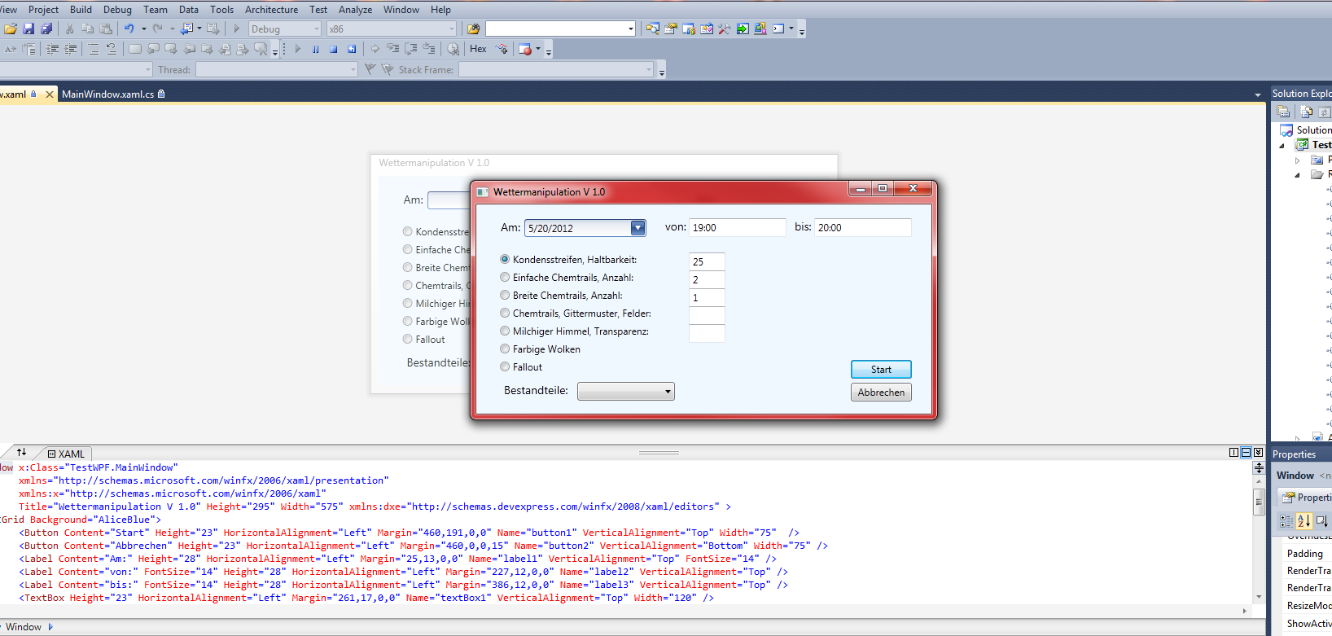Click the Undo arrow icon
The height and width of the screenshot is (636, 1332).
pyautogui.click(x=129, y=29)
